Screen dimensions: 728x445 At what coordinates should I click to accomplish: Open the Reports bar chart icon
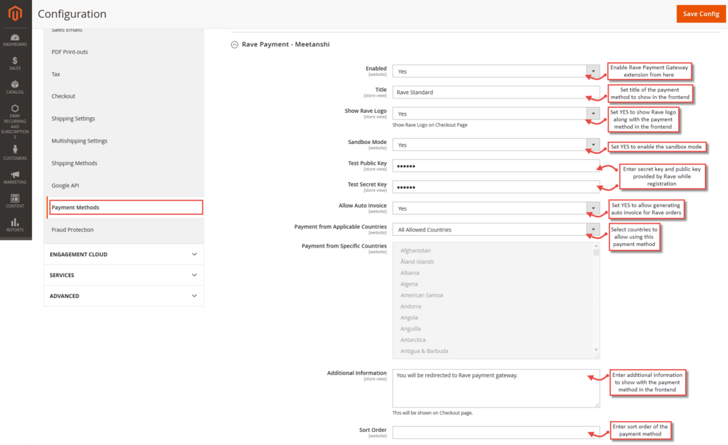click(x=15, y=225)
